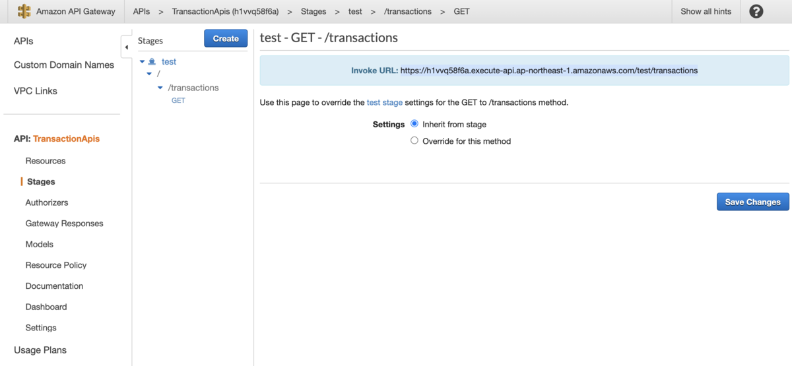The height and width of the screenshot is (366, 792).
Task: Click the Amazon API Gateway logo icon
Action: (x=24, y=11)
